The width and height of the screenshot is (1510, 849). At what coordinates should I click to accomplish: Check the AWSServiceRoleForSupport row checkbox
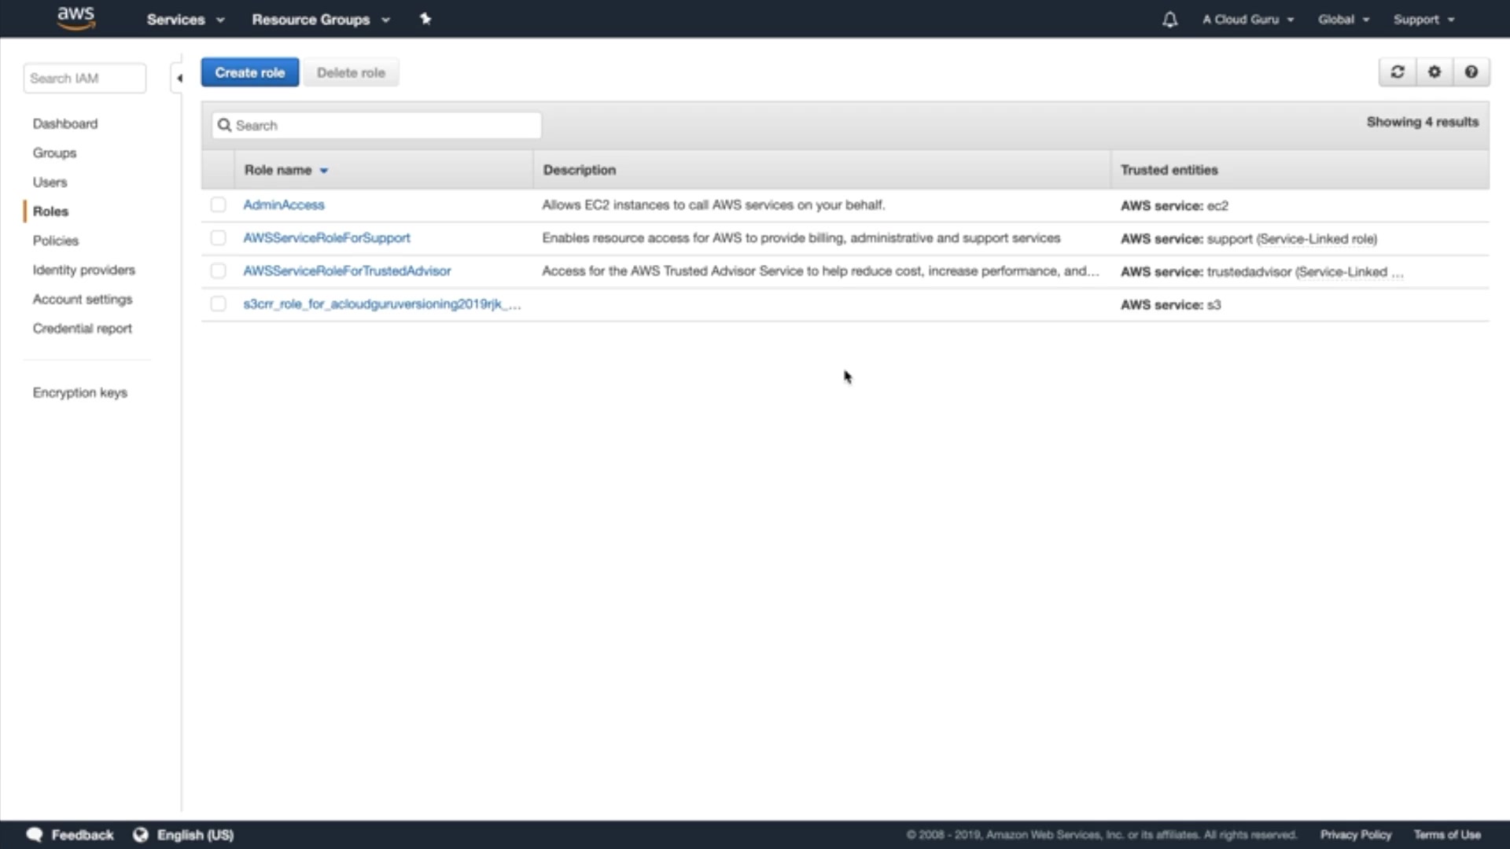pos(218,238)
